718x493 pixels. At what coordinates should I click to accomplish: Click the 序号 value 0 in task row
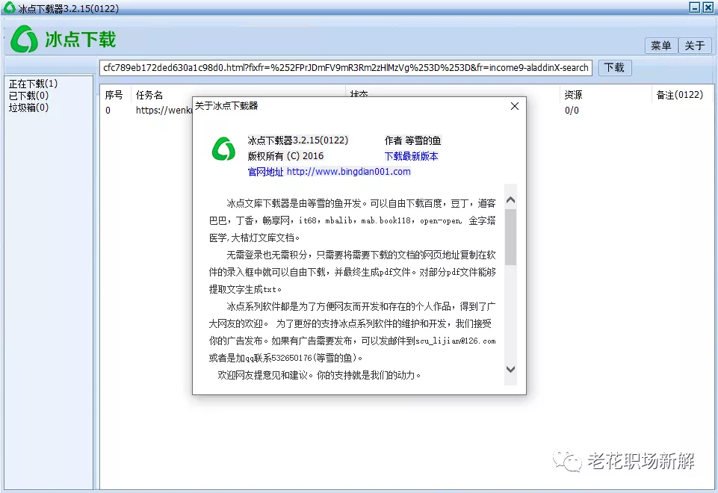click(x=108, y=111)
